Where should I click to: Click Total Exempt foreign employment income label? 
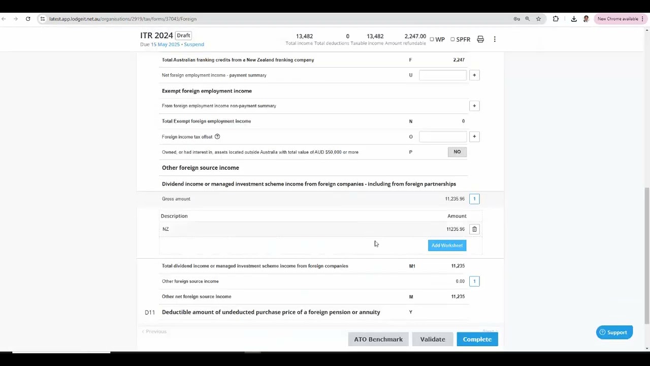point(206,121)
